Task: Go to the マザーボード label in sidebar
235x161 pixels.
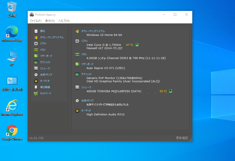Action: [x=46, y=56]
